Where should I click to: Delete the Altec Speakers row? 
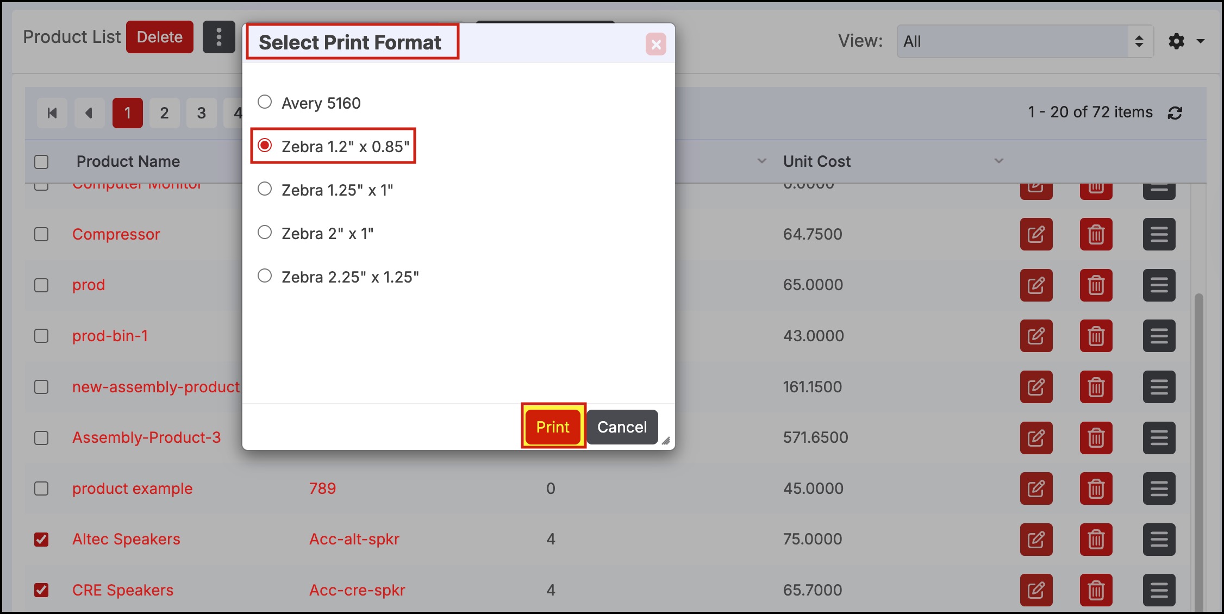(1096, 540)
